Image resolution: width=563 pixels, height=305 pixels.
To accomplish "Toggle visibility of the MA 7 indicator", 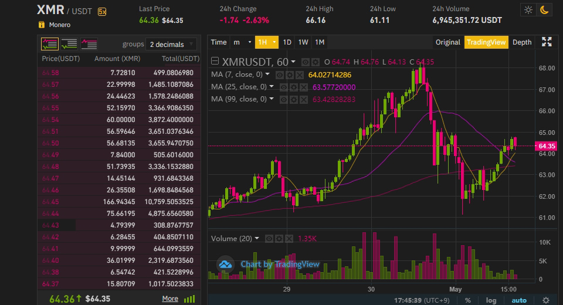I will [279, 75].
